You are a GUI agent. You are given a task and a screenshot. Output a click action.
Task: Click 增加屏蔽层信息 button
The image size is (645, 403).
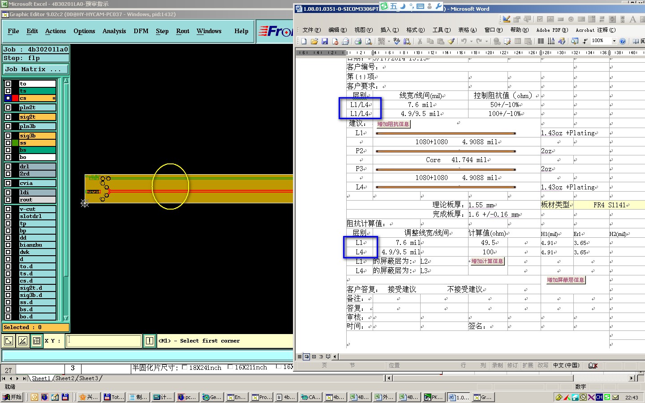565,280
